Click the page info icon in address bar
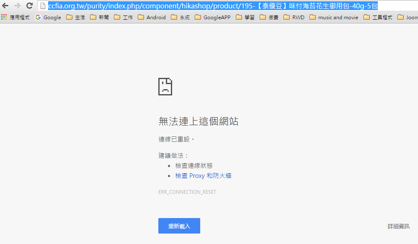 (x=43, y=6)
